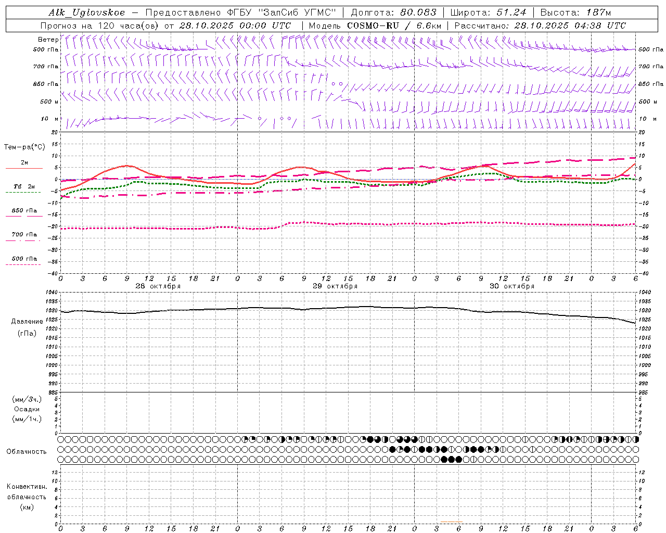Select the (мм/3ч.) precipitation unit label
The width and height of the screenshot is (666, 533).
coord(27,399)
